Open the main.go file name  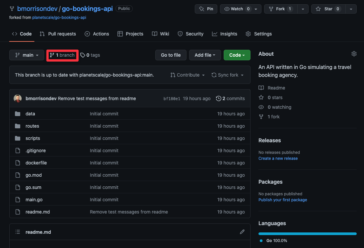34,200
